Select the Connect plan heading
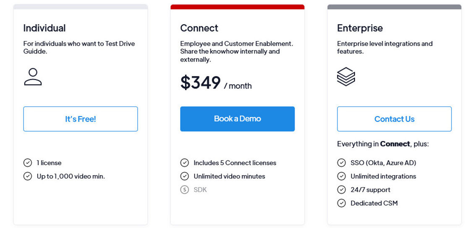 199,28
